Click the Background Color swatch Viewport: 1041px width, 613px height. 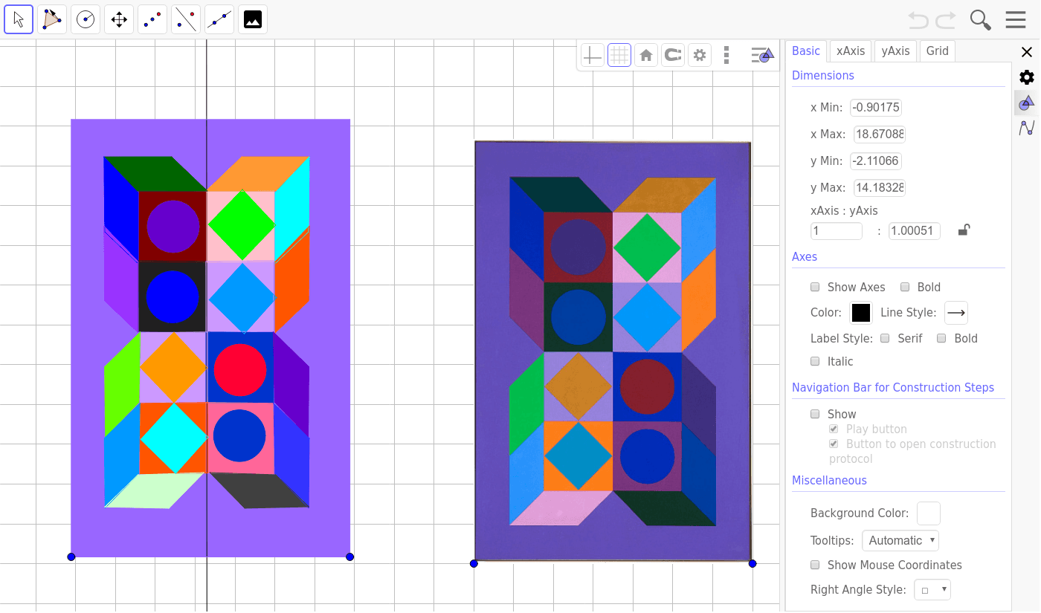click(x=929, y=513)
